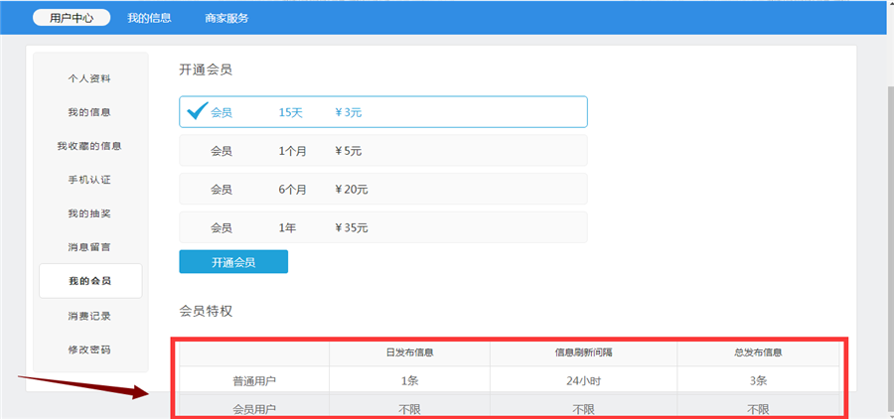894x419 pixels.
Task: Open 我收藏的信息 from the sidebar
Action: (x=89, y=146)
